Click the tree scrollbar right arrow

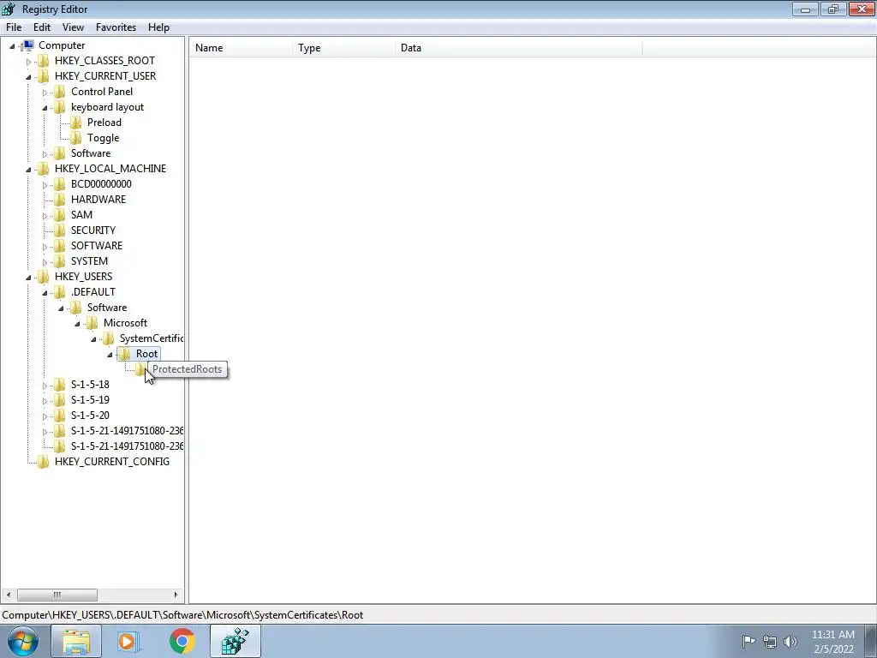(176, 595)
